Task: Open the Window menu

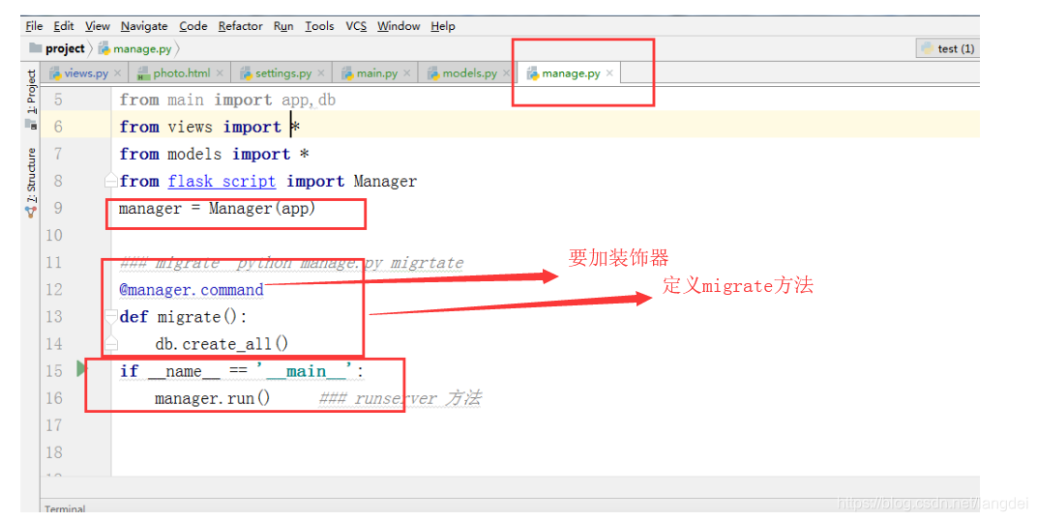Action: coord(399,26)
